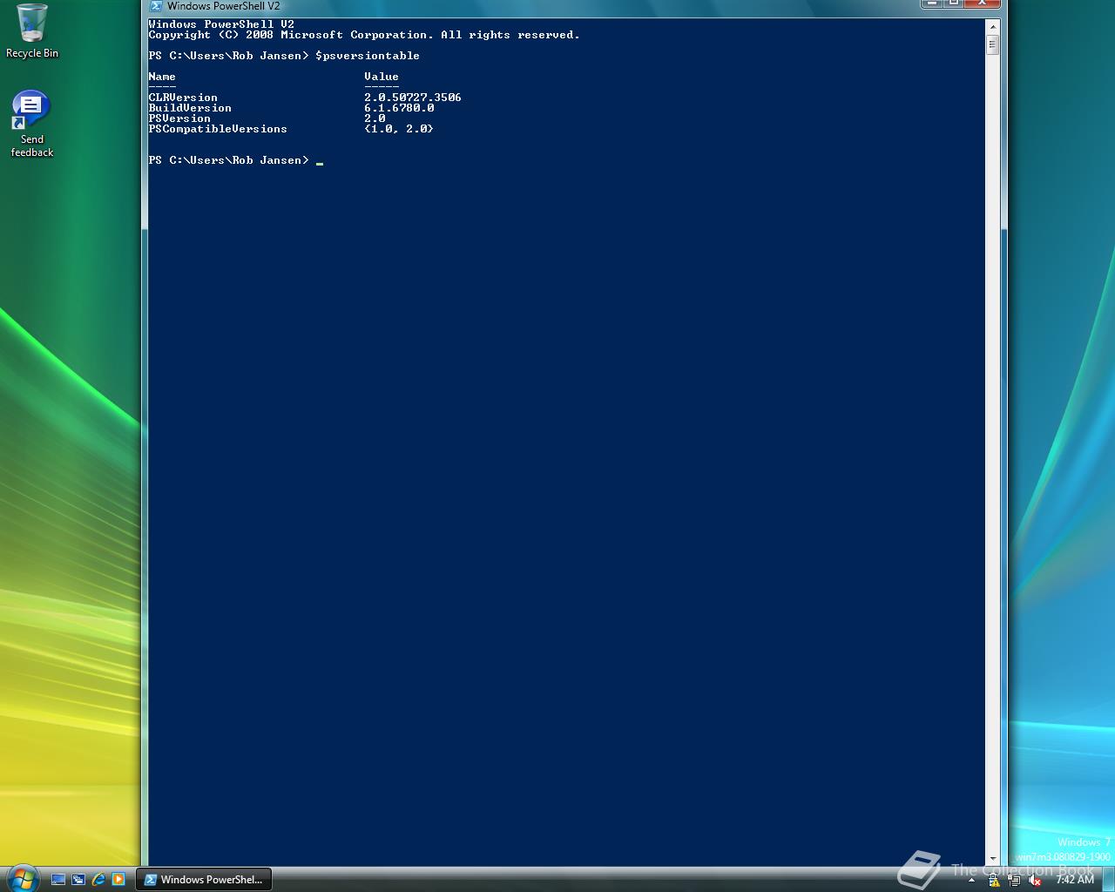Maximize the PowerShell window

[x=954, y=3]
